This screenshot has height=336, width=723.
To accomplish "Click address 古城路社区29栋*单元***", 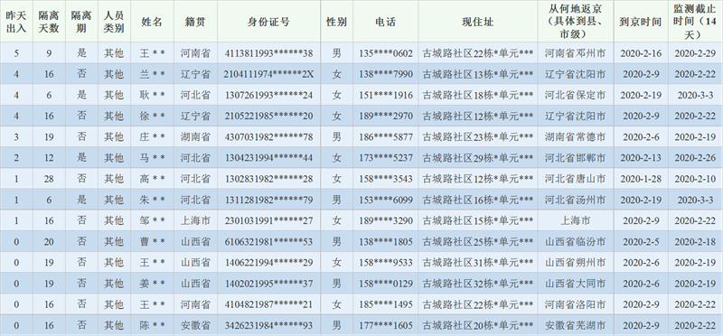I will (x=478, y=158).
